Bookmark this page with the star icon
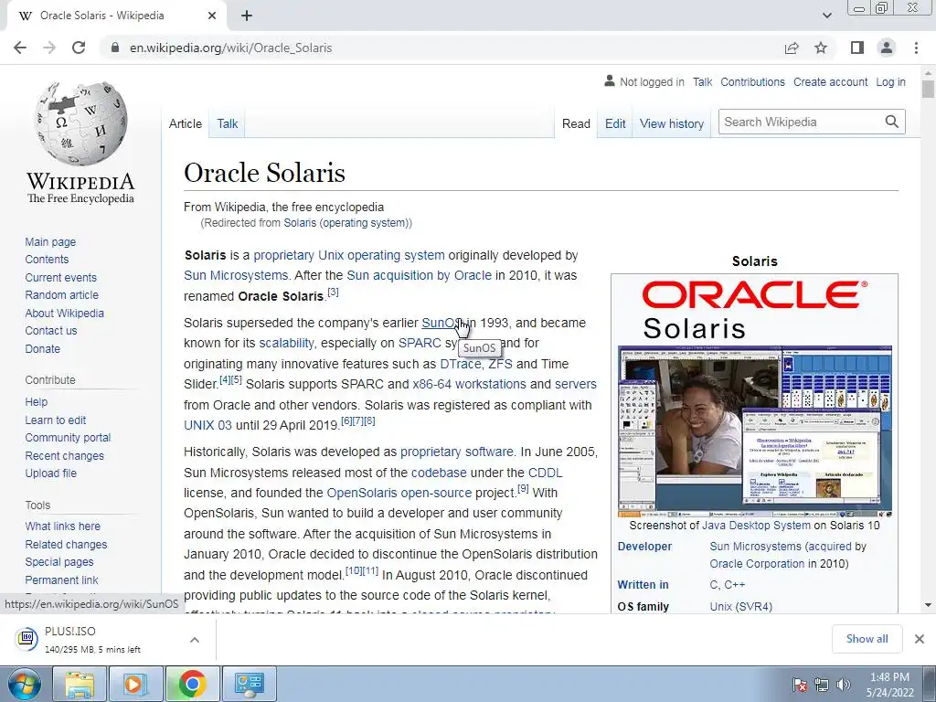The image size is (936, 702). [x=821, y=48]
